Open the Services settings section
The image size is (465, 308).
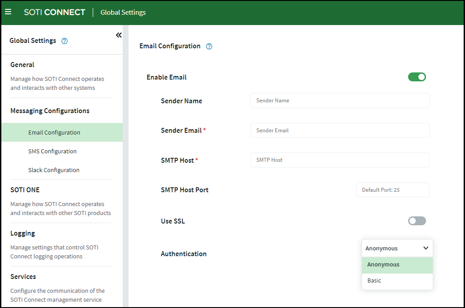pyautogui.click(x=23, y=277)
